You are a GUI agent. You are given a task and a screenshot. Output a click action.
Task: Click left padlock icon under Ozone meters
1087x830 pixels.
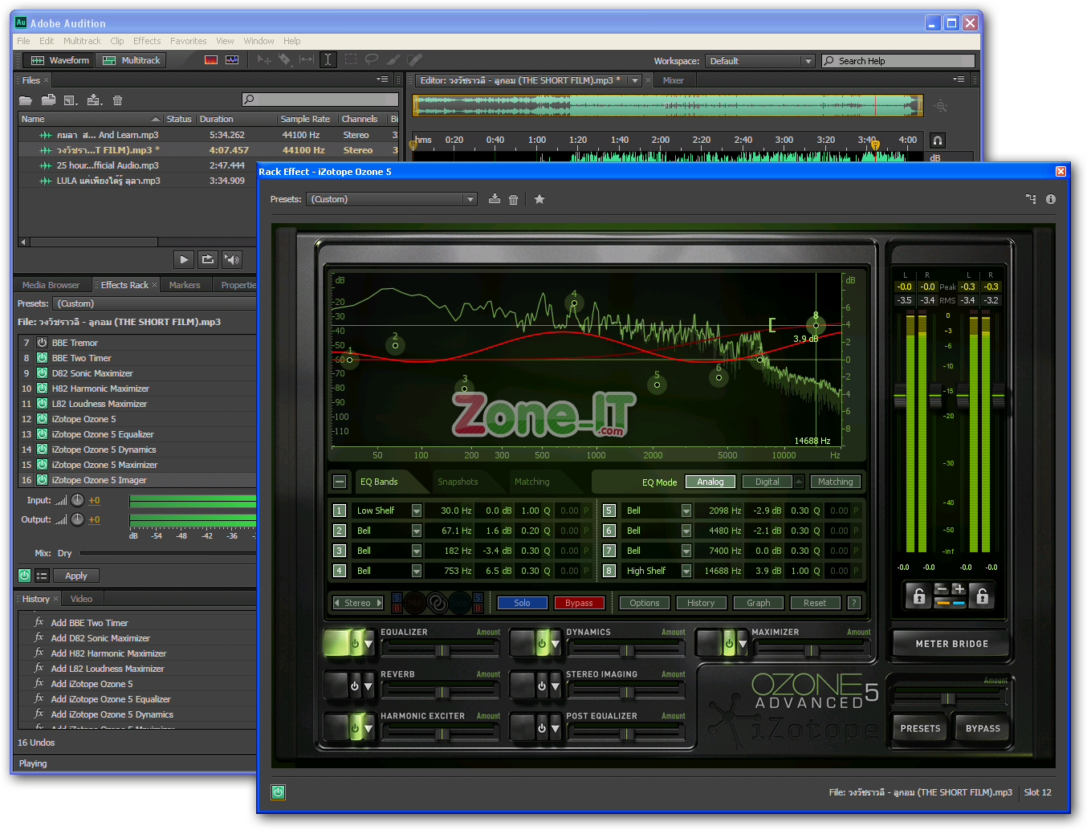(x=919, y=596)
